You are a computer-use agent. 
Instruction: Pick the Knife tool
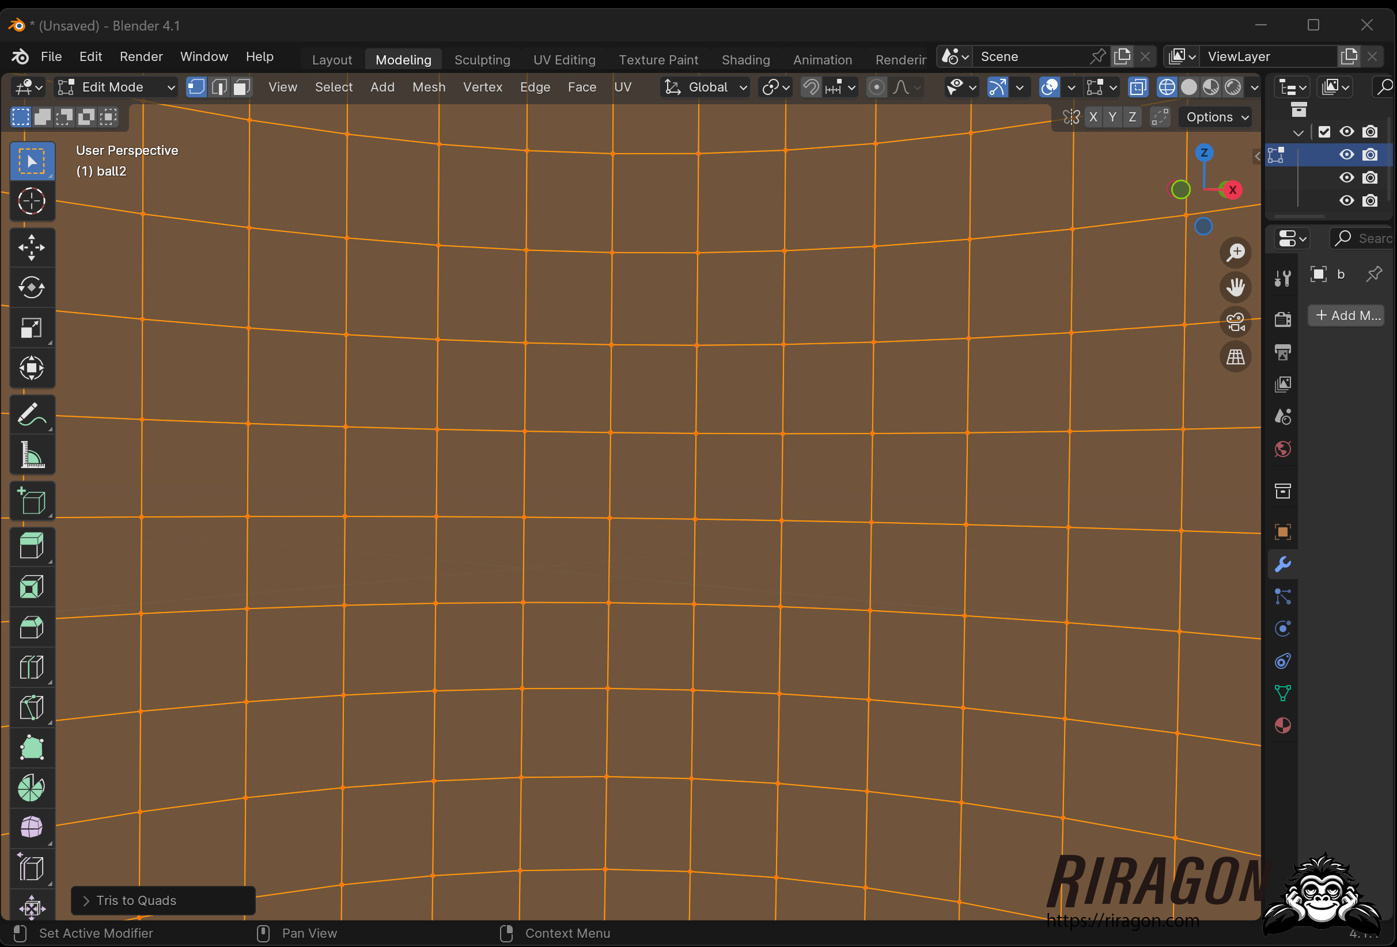click(31, 708)
